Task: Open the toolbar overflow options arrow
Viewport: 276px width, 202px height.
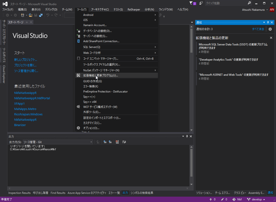Action: coord(164,16)
